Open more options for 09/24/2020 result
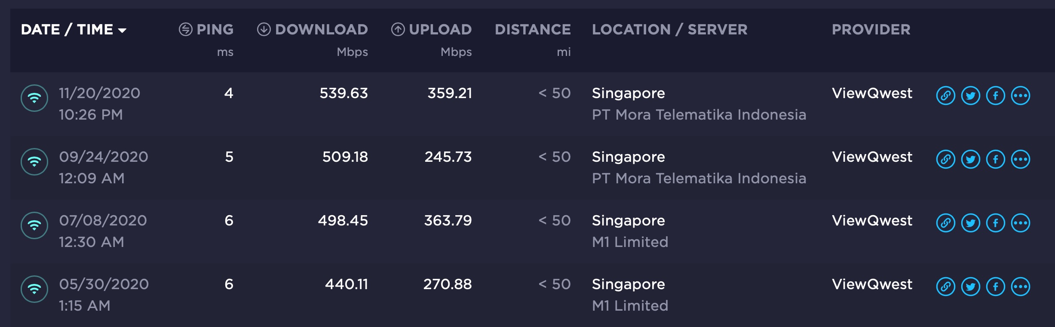This screenshot has height=327, width=1055. pos(1020,159)
